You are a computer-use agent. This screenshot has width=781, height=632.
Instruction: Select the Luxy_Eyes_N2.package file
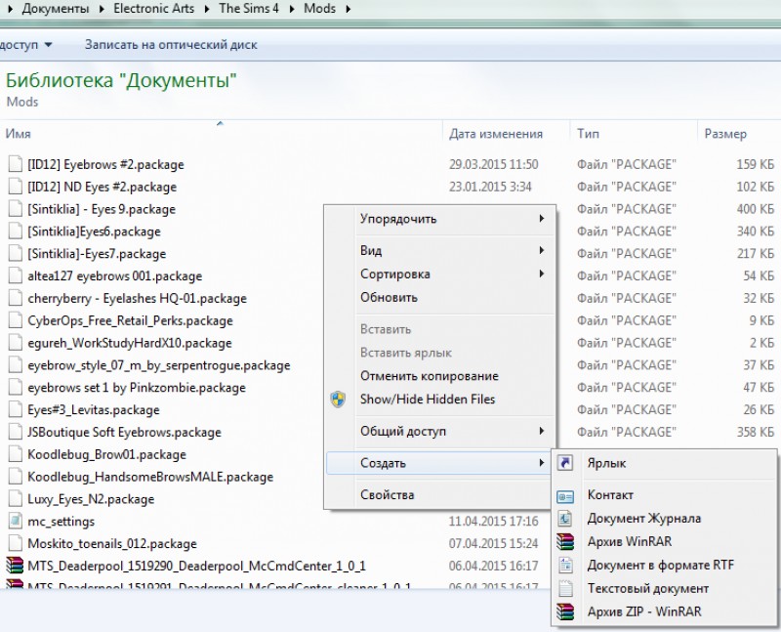pyautogui.click(x=91, y=499)
